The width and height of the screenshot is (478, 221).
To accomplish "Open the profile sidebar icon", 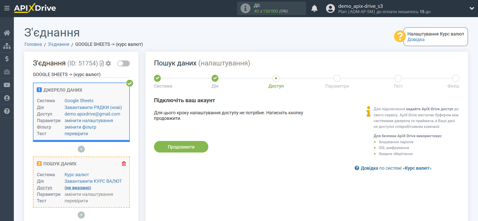I will pos(7,98).
